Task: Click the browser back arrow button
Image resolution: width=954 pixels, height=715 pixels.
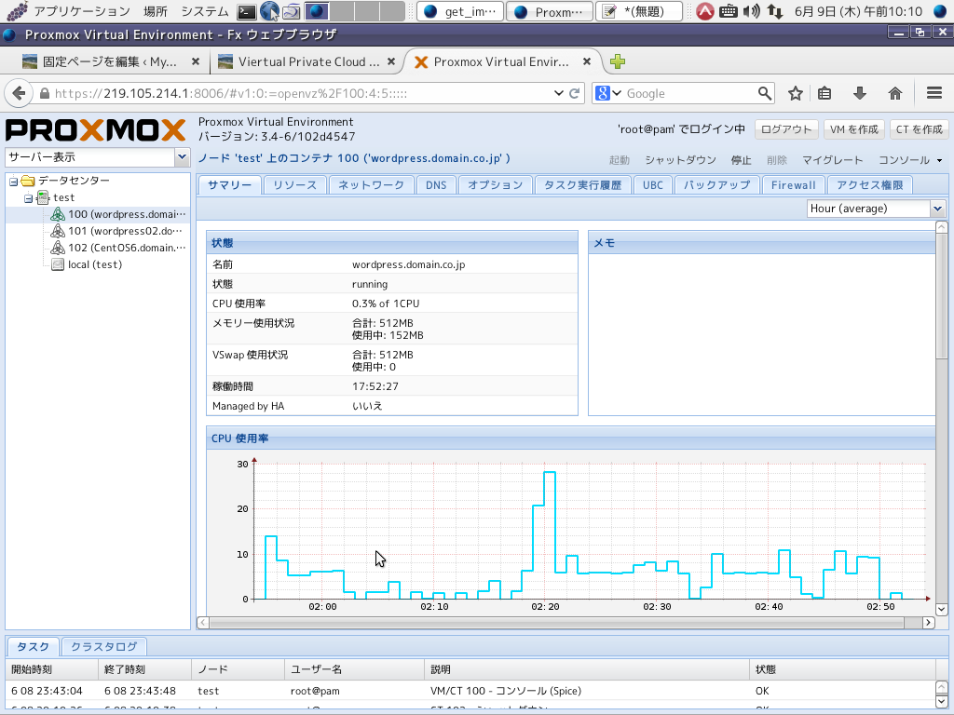Action: [19, 93]
